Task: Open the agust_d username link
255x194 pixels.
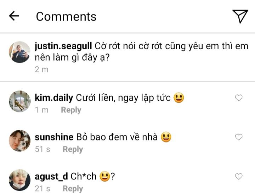Action: pos(51,176)
